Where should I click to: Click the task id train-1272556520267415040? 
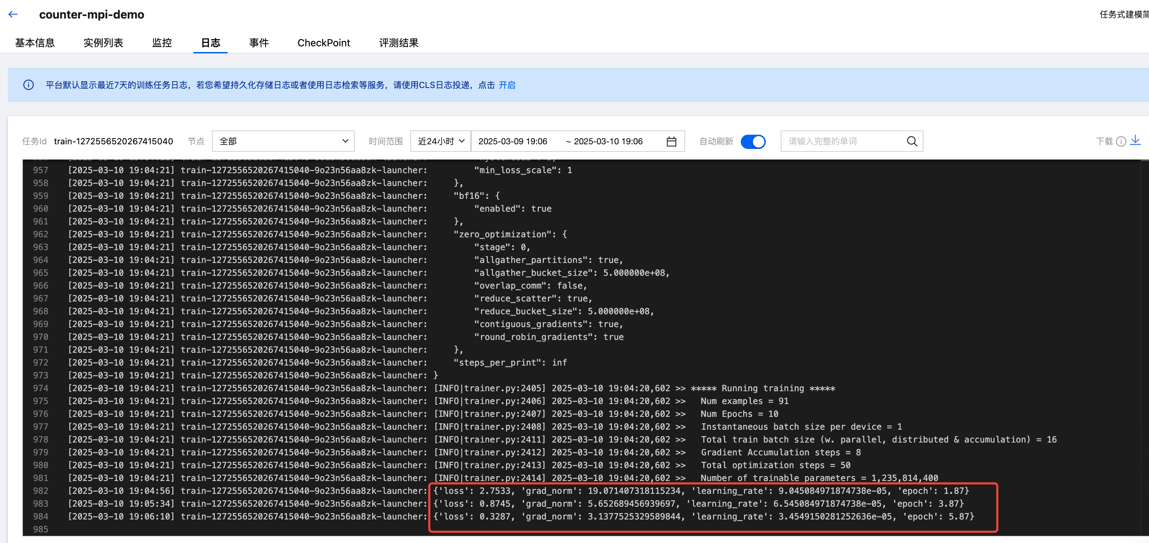point(113,141)
